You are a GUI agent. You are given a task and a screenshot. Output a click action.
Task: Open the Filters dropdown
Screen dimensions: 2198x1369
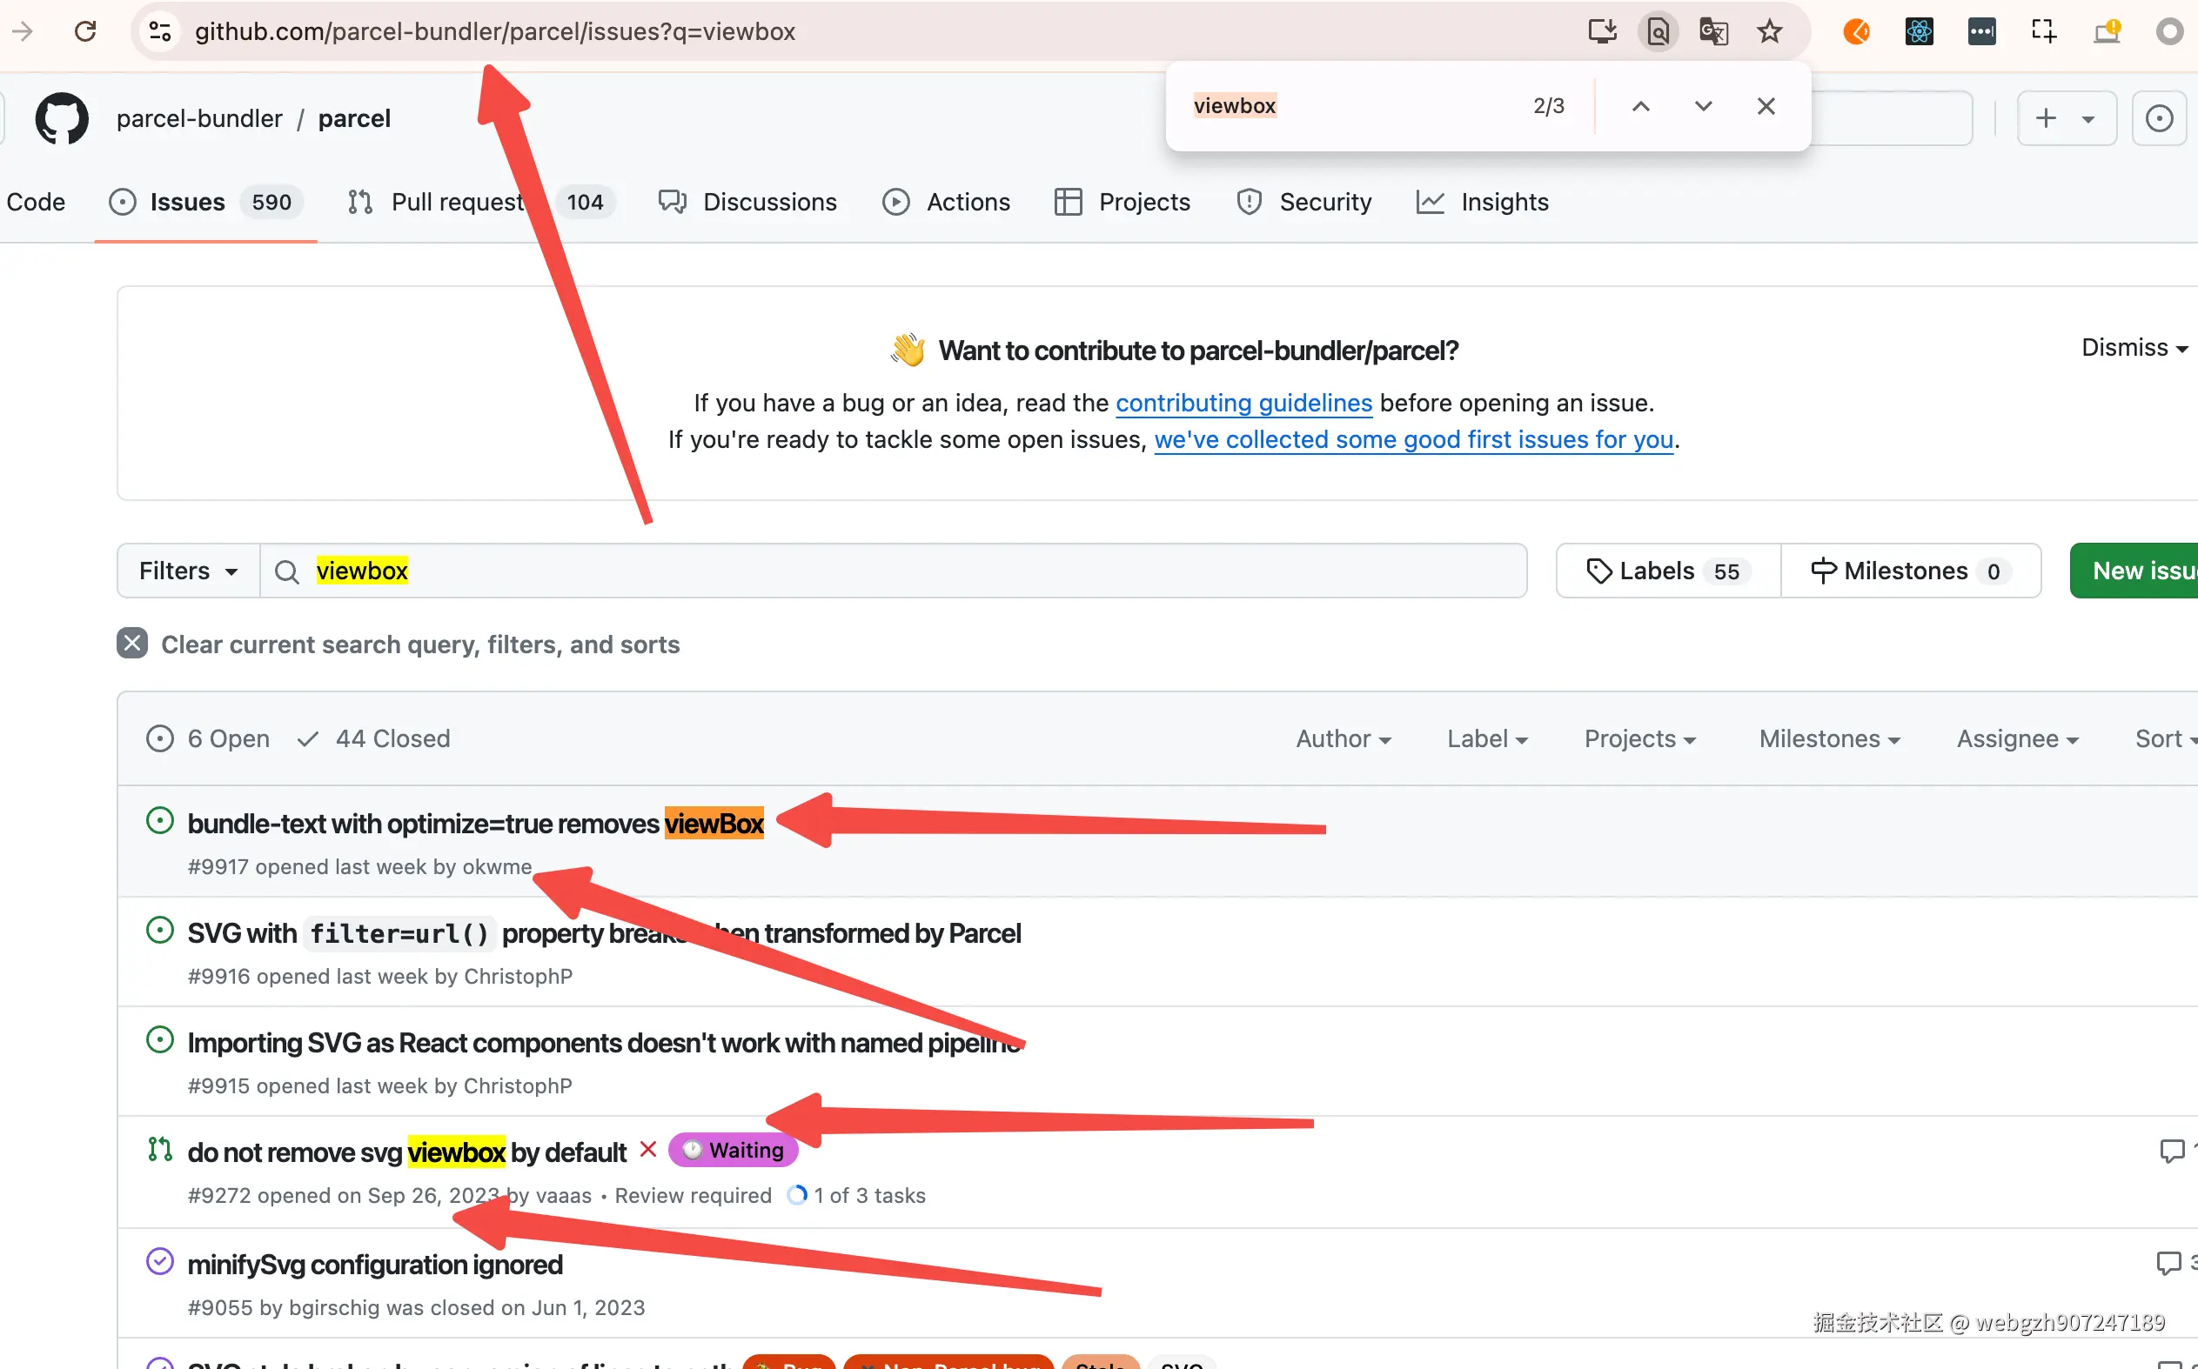click(x=188, y=571)
